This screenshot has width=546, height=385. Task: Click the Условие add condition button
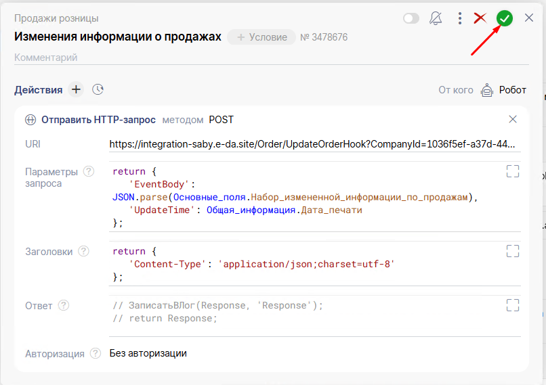261,37
